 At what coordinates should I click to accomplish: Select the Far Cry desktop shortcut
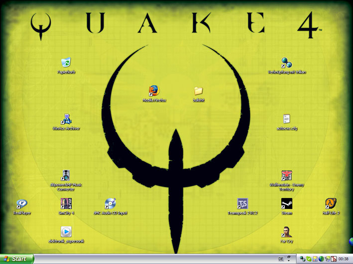[x=287, y=232]
